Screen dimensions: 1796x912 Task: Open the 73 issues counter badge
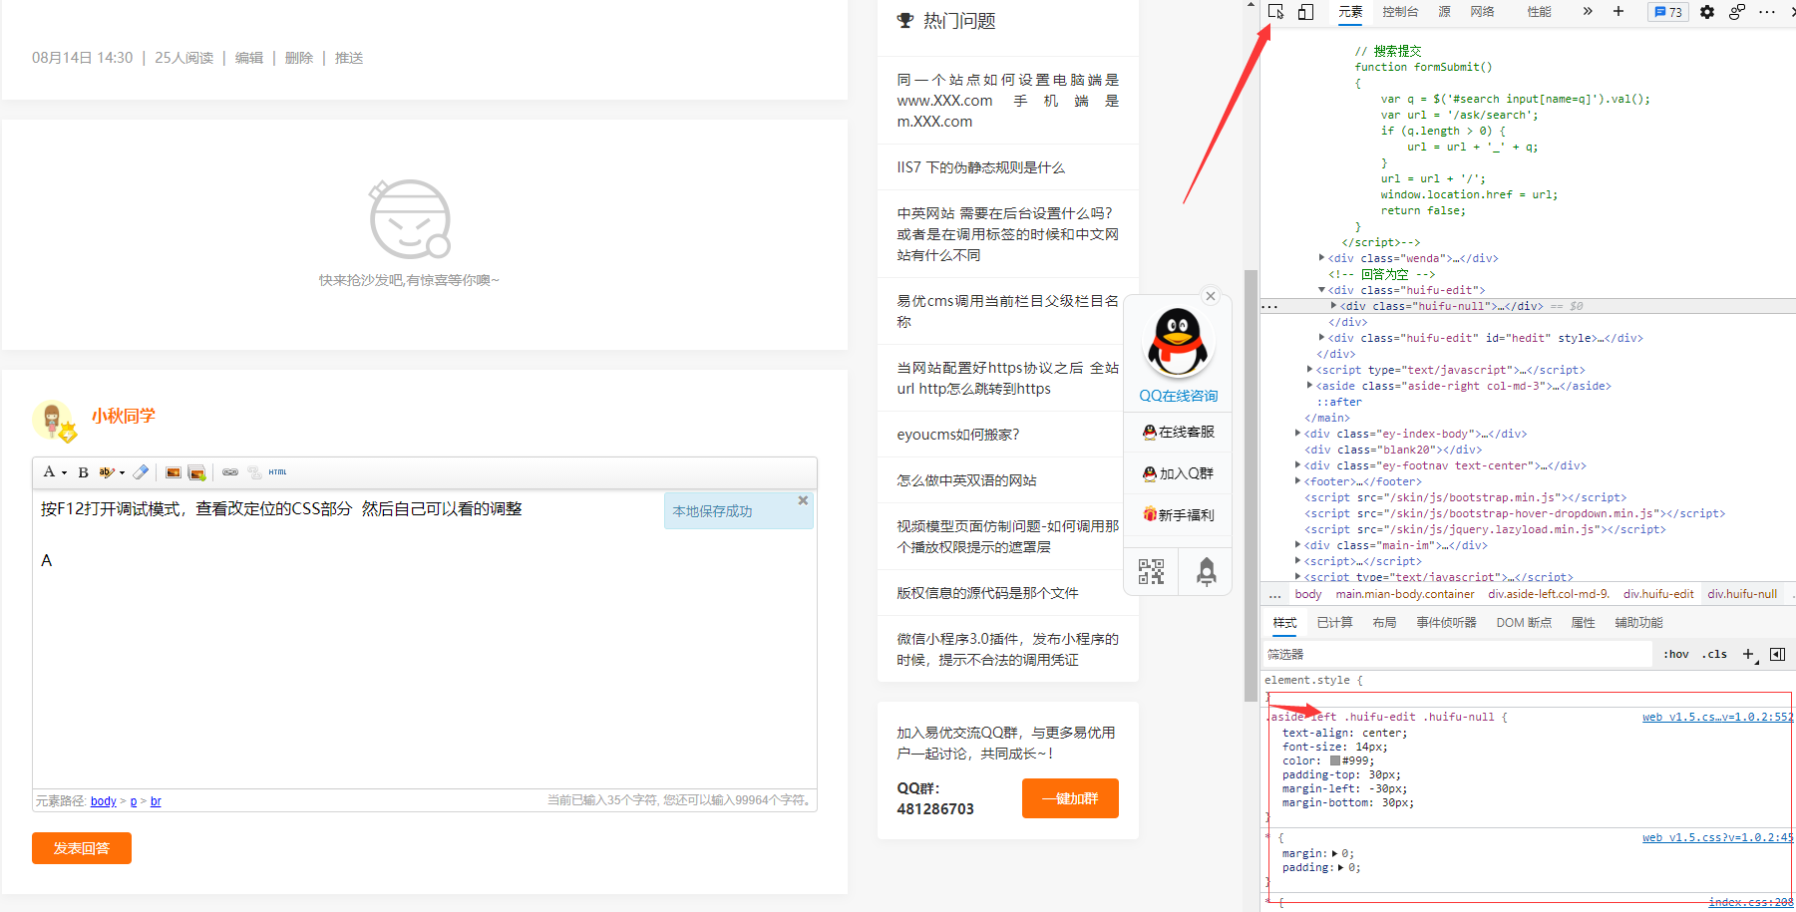(x=1668, y=12)
